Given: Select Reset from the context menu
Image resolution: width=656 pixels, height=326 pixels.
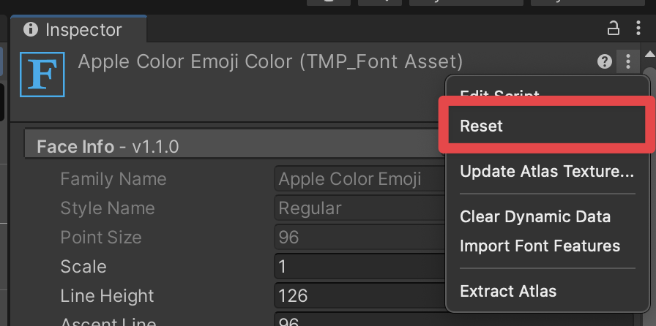Looking at the screenshot, I should point(481,126).
